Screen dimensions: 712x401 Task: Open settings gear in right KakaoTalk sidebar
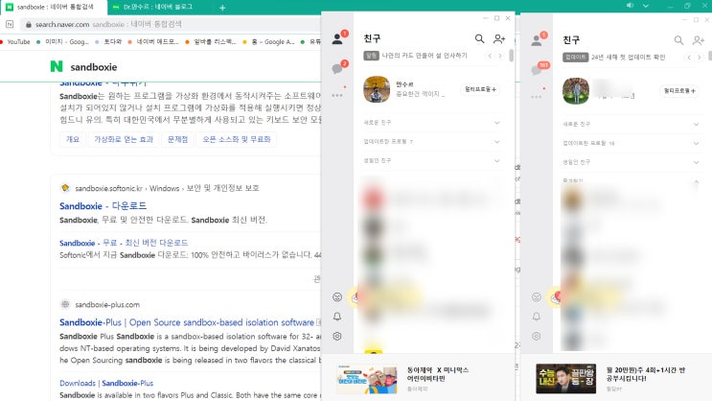point(537,337)
